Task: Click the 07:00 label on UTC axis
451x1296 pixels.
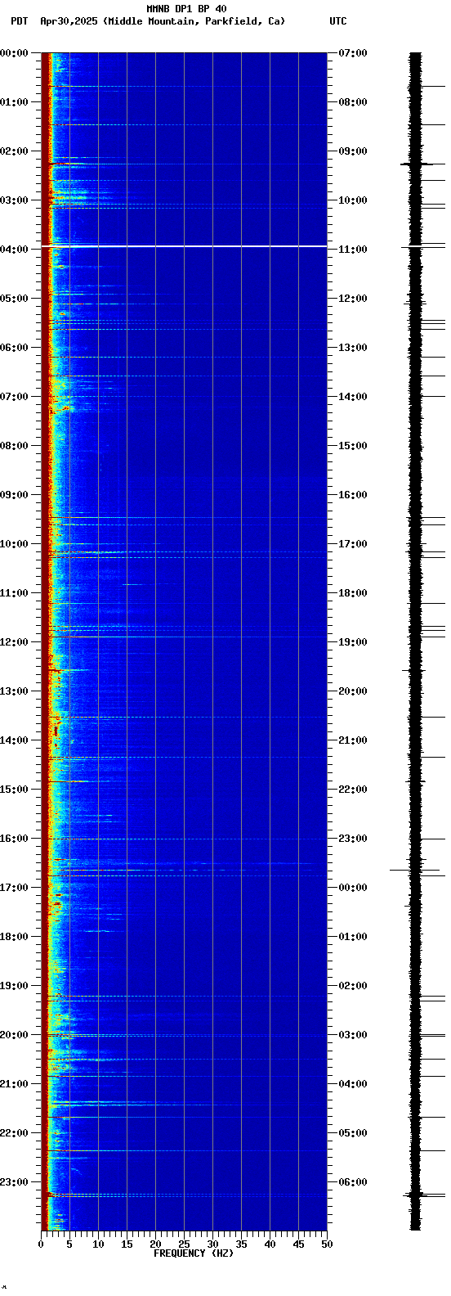Action: 352,53
